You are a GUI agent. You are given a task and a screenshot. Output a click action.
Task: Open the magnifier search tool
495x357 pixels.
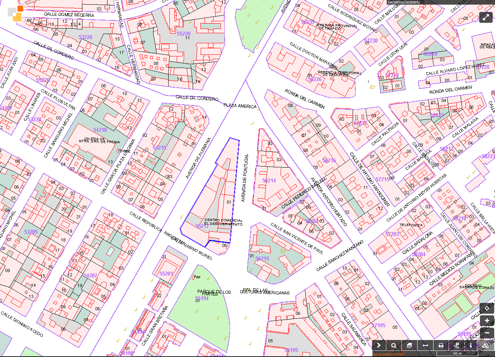click(x=394, y=345)
